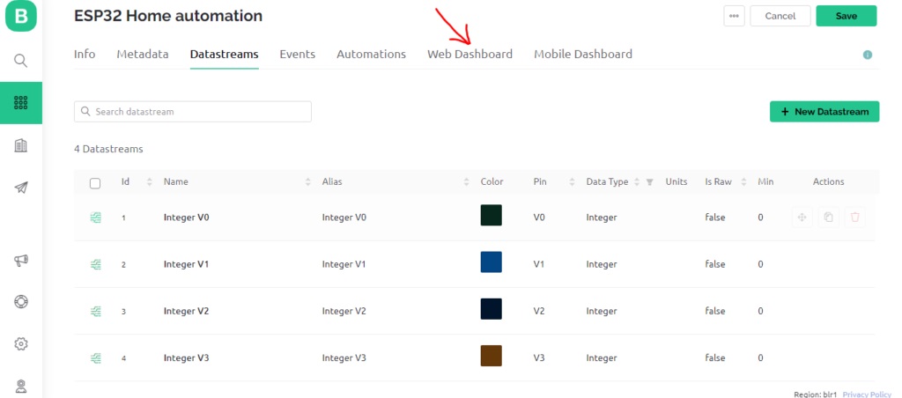Open the Web Dashboard tab
The height and width of the screenshot is (398, 902).
pos(469,54)
